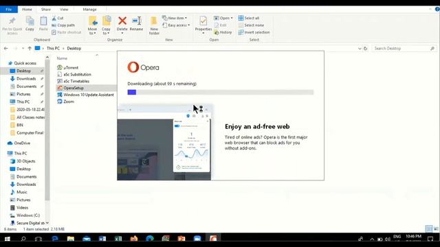The width and height of the screenshot is (440, 247).
Task: Click Select none in the ribbon
Action: [251, 25]
